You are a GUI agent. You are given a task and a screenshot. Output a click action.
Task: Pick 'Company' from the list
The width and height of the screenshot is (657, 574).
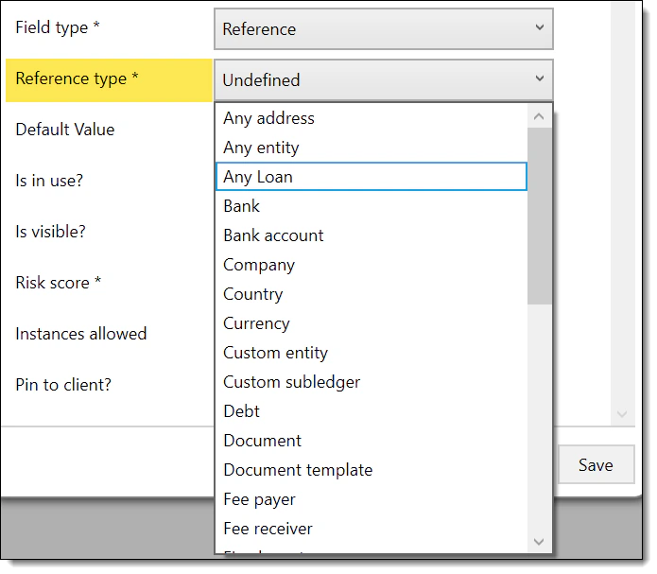[372, 265]
